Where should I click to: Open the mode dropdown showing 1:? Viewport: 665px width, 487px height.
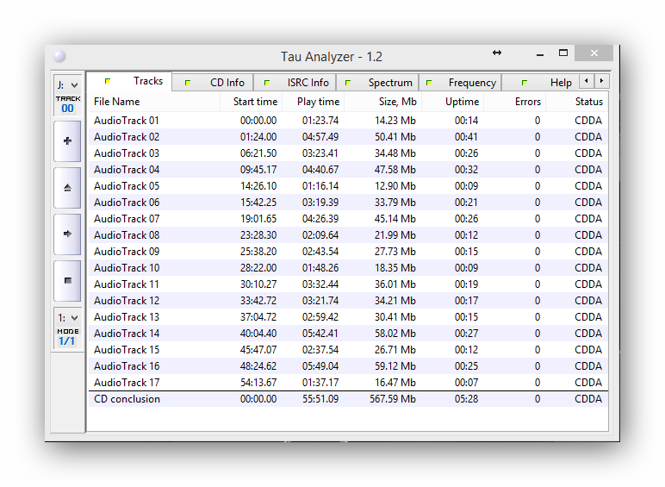[68, 317]
